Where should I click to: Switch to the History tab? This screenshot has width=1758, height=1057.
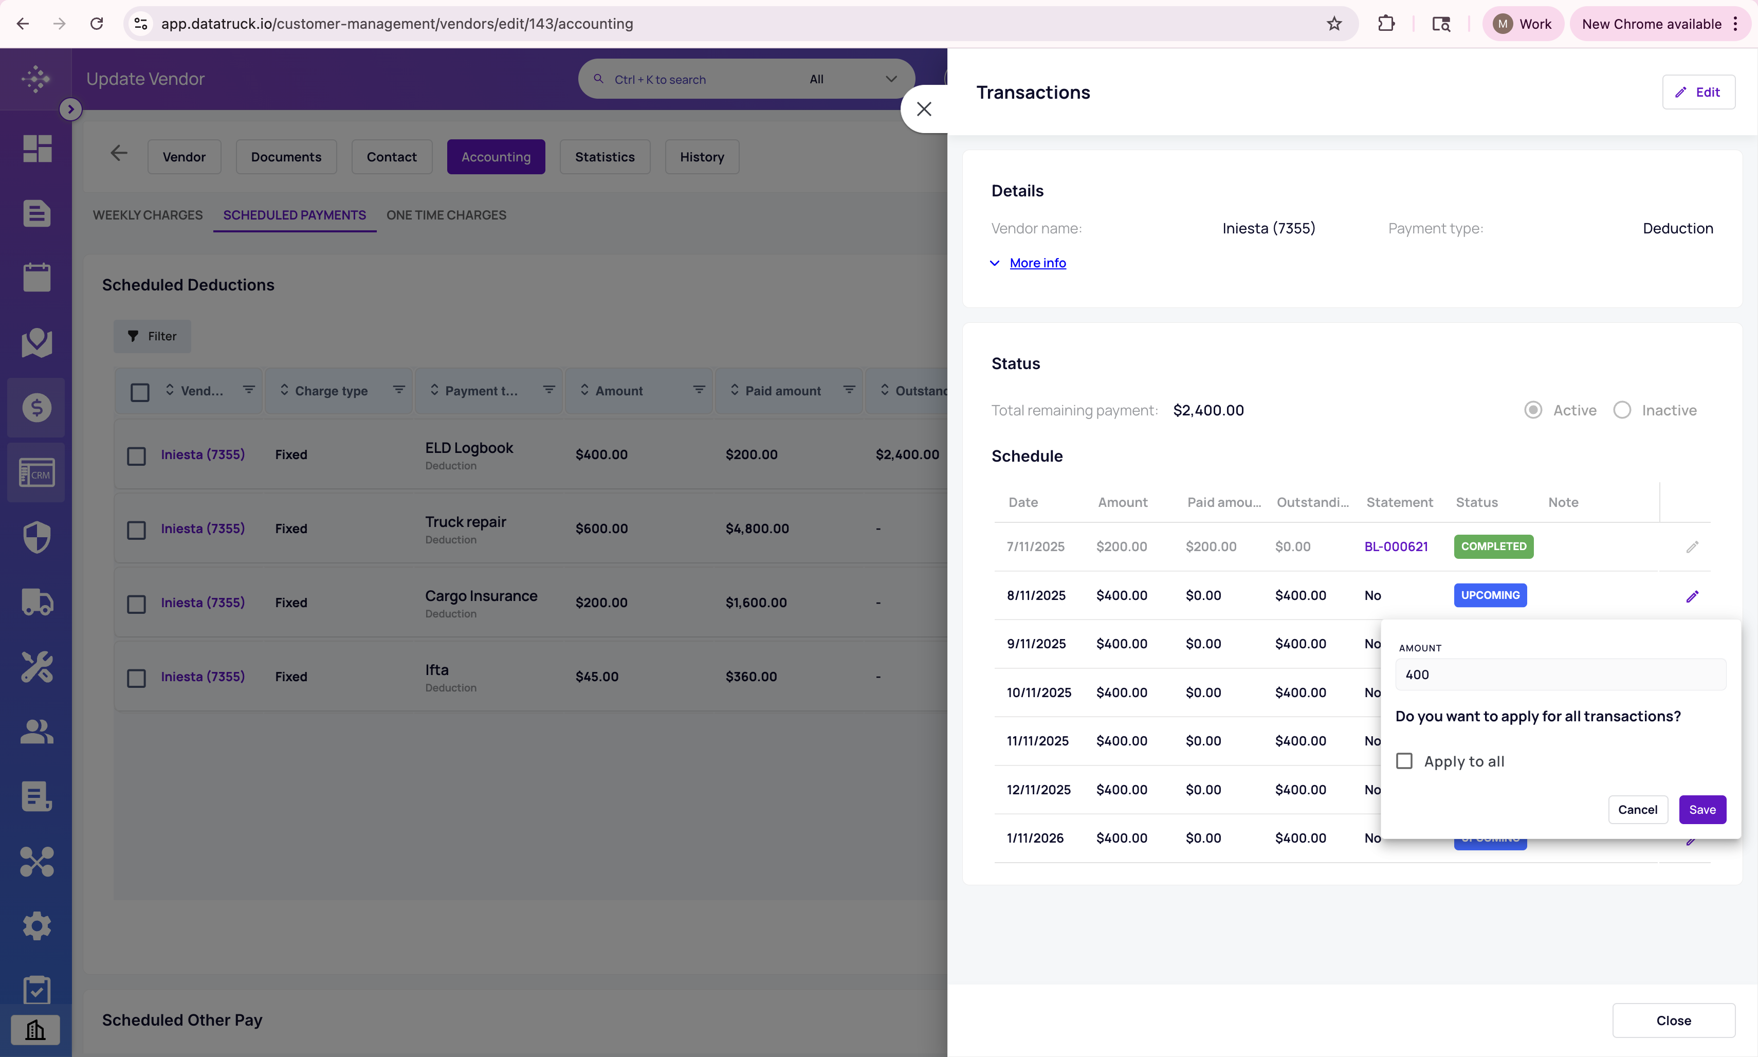[x=702, y=157]
